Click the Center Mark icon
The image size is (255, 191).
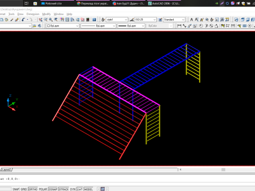[x=250, y=26]
